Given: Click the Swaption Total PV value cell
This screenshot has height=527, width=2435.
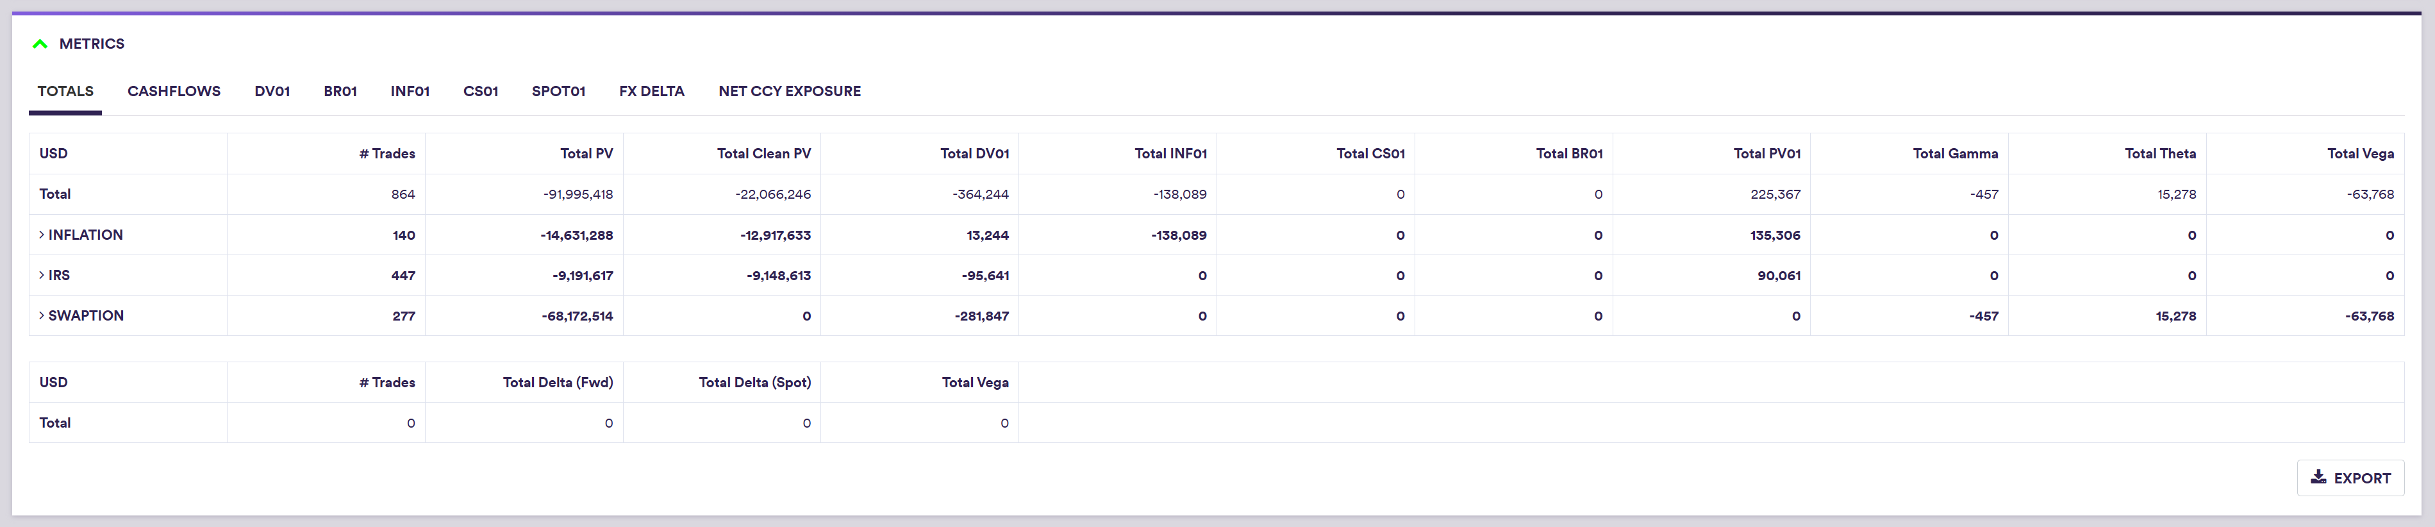Looking at the screenshot, I should (577, 316).
